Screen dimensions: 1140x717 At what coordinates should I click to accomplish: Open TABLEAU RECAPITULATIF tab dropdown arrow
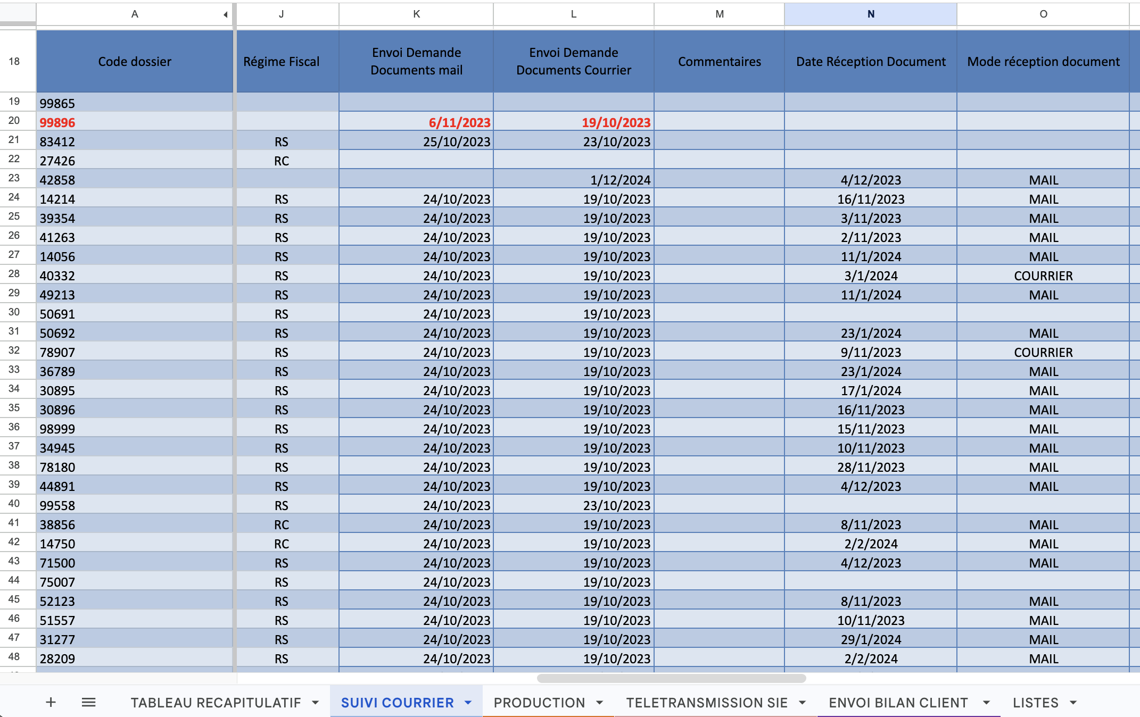tap(316, 703)
